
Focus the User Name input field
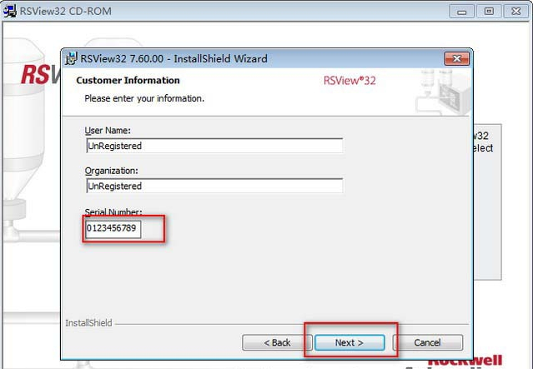[x=214, y=146]
